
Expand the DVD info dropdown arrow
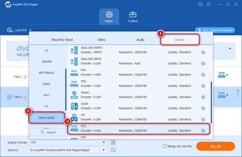[x=230, y=48]
